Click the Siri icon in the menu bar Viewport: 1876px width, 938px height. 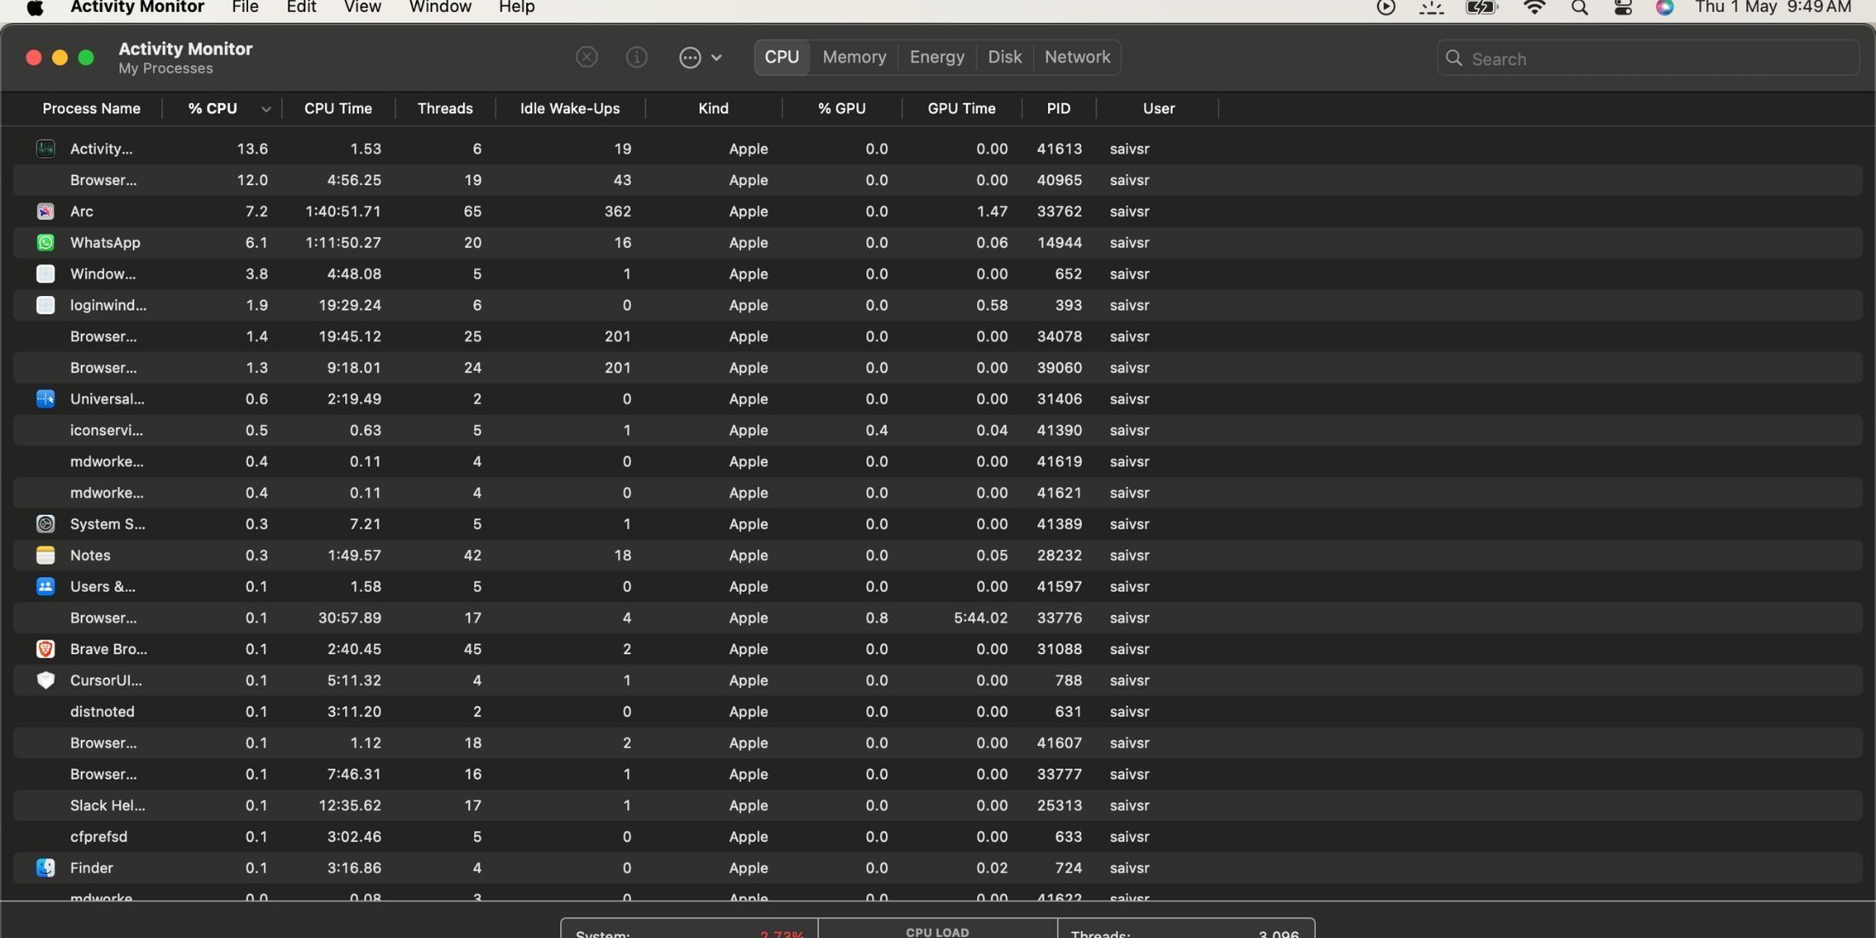pos(1664,8)
